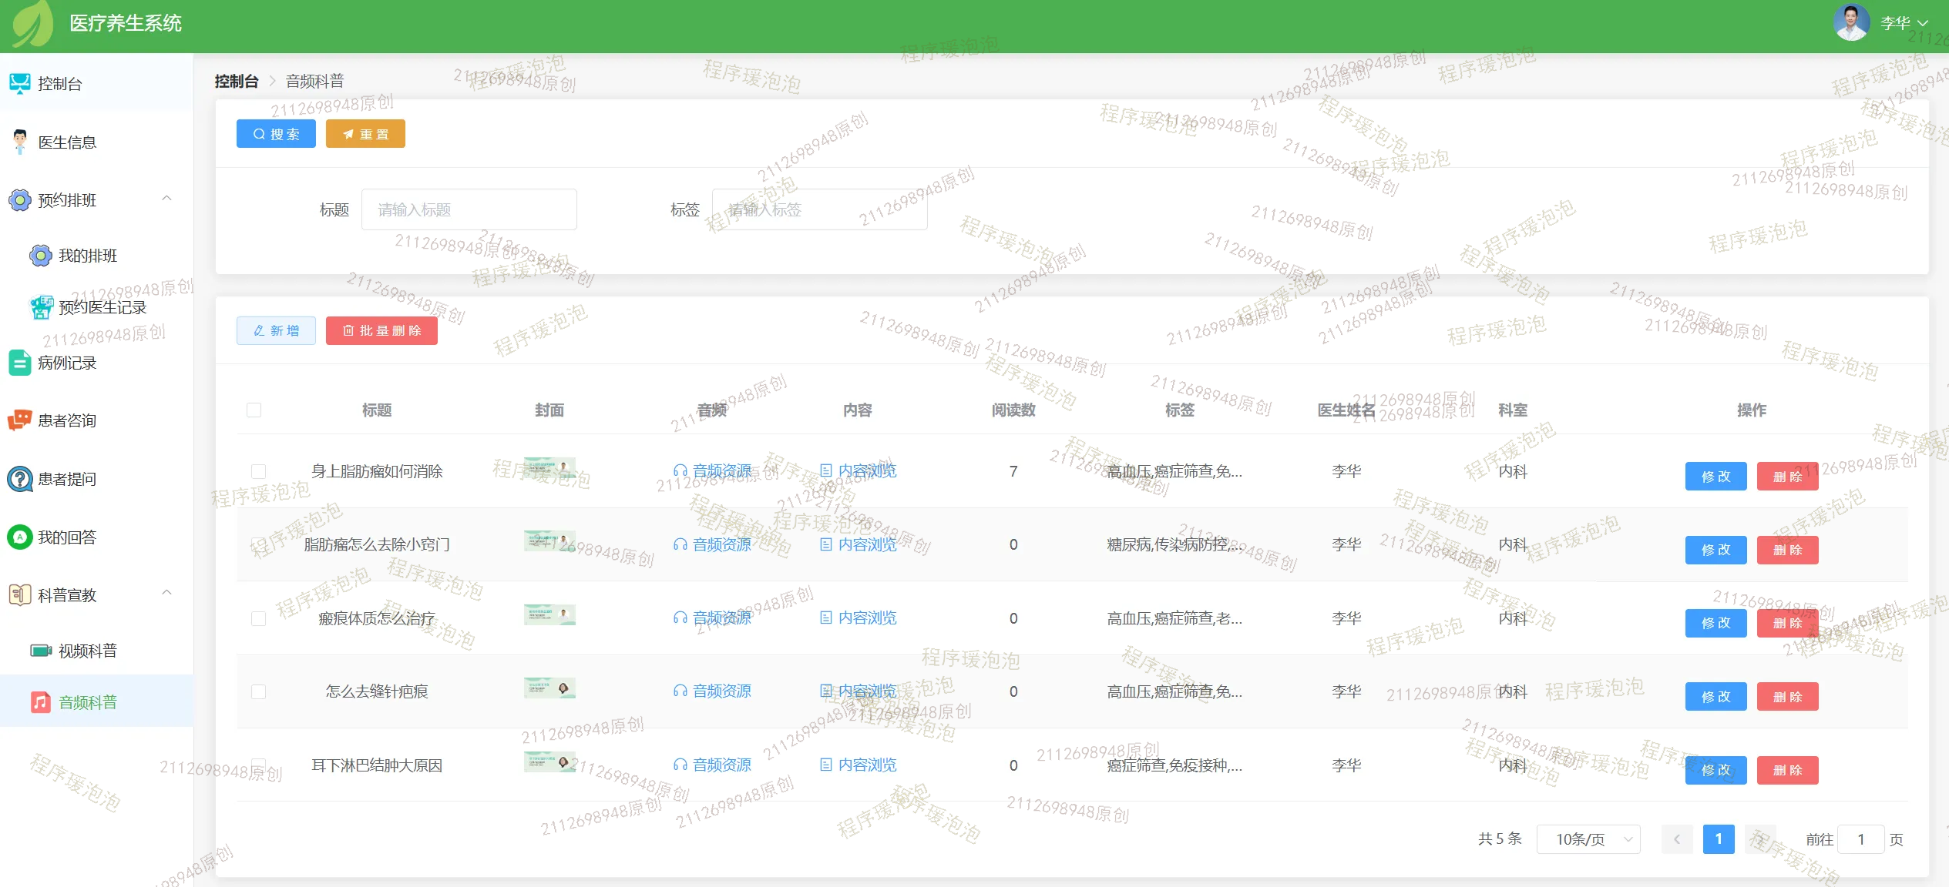Image resolution: width=1949 pixels, height=887 pixels.
Task: Click the 患者咨询 chat bubble icon
Action: click(20, 420)
